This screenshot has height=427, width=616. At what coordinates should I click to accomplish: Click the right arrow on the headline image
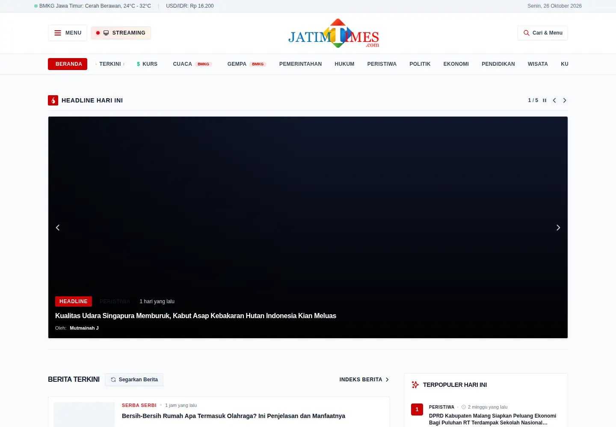[558, 228]
